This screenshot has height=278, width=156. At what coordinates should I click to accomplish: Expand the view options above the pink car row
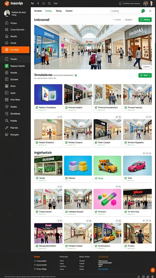click(x=147, y=153)
